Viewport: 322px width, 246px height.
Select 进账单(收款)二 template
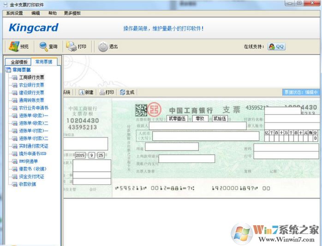34,123
